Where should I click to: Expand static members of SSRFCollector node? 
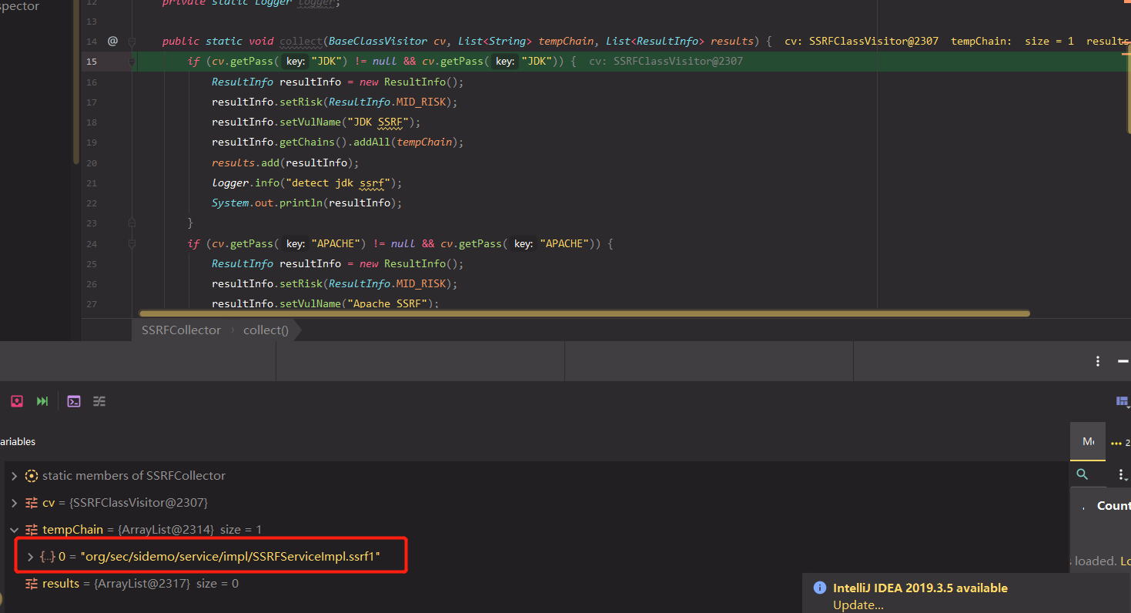(14, 476)
